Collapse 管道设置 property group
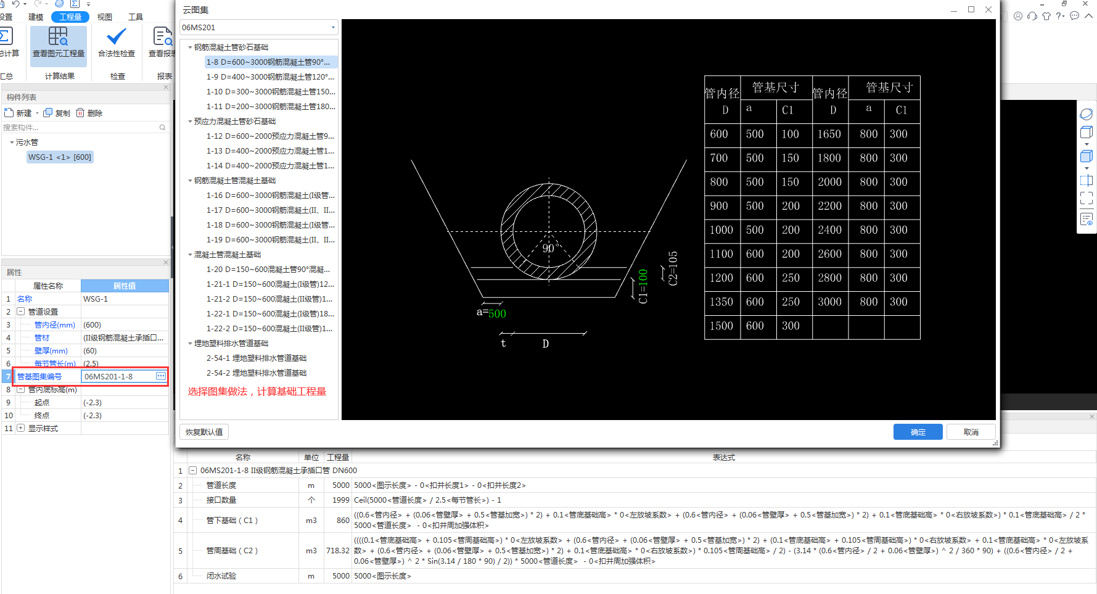The height and width of the screenshot is (594, 1097). pyautogui.click(x=20, y=311)
